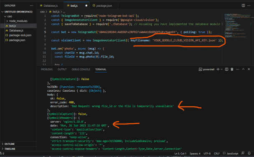
Task: Open Explorer more actions ellipsis
Action: tap(31, 6)
